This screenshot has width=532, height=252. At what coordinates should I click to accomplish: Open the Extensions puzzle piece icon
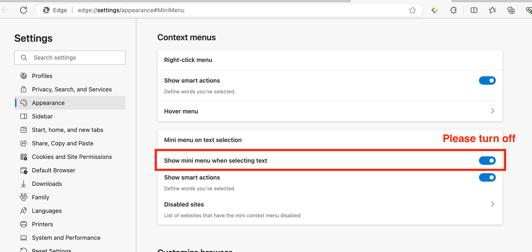coord(453,10)
